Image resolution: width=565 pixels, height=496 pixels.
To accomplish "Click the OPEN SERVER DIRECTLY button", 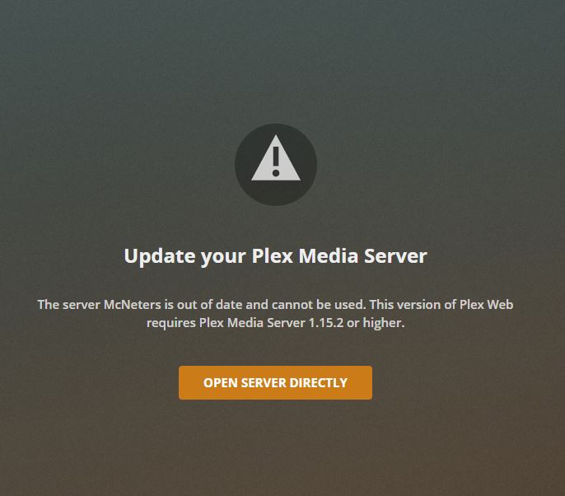I will [x=275, y=382].
